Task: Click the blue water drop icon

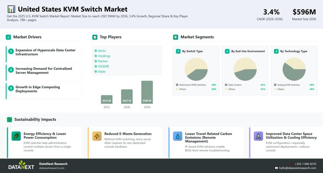Action: (x=178, y=136)
